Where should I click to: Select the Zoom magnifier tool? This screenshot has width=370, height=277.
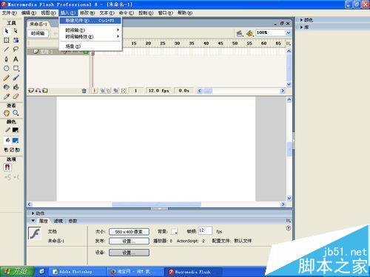pos(16,113)
